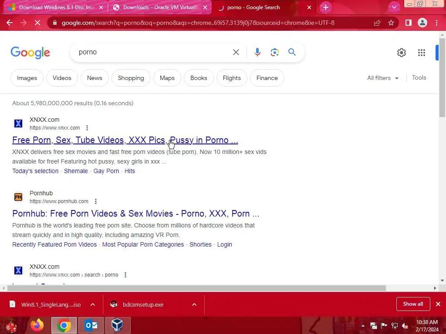Viewport: 446px width, 334px height.
Task: Open Google quick settings gear
Action: 401,53
